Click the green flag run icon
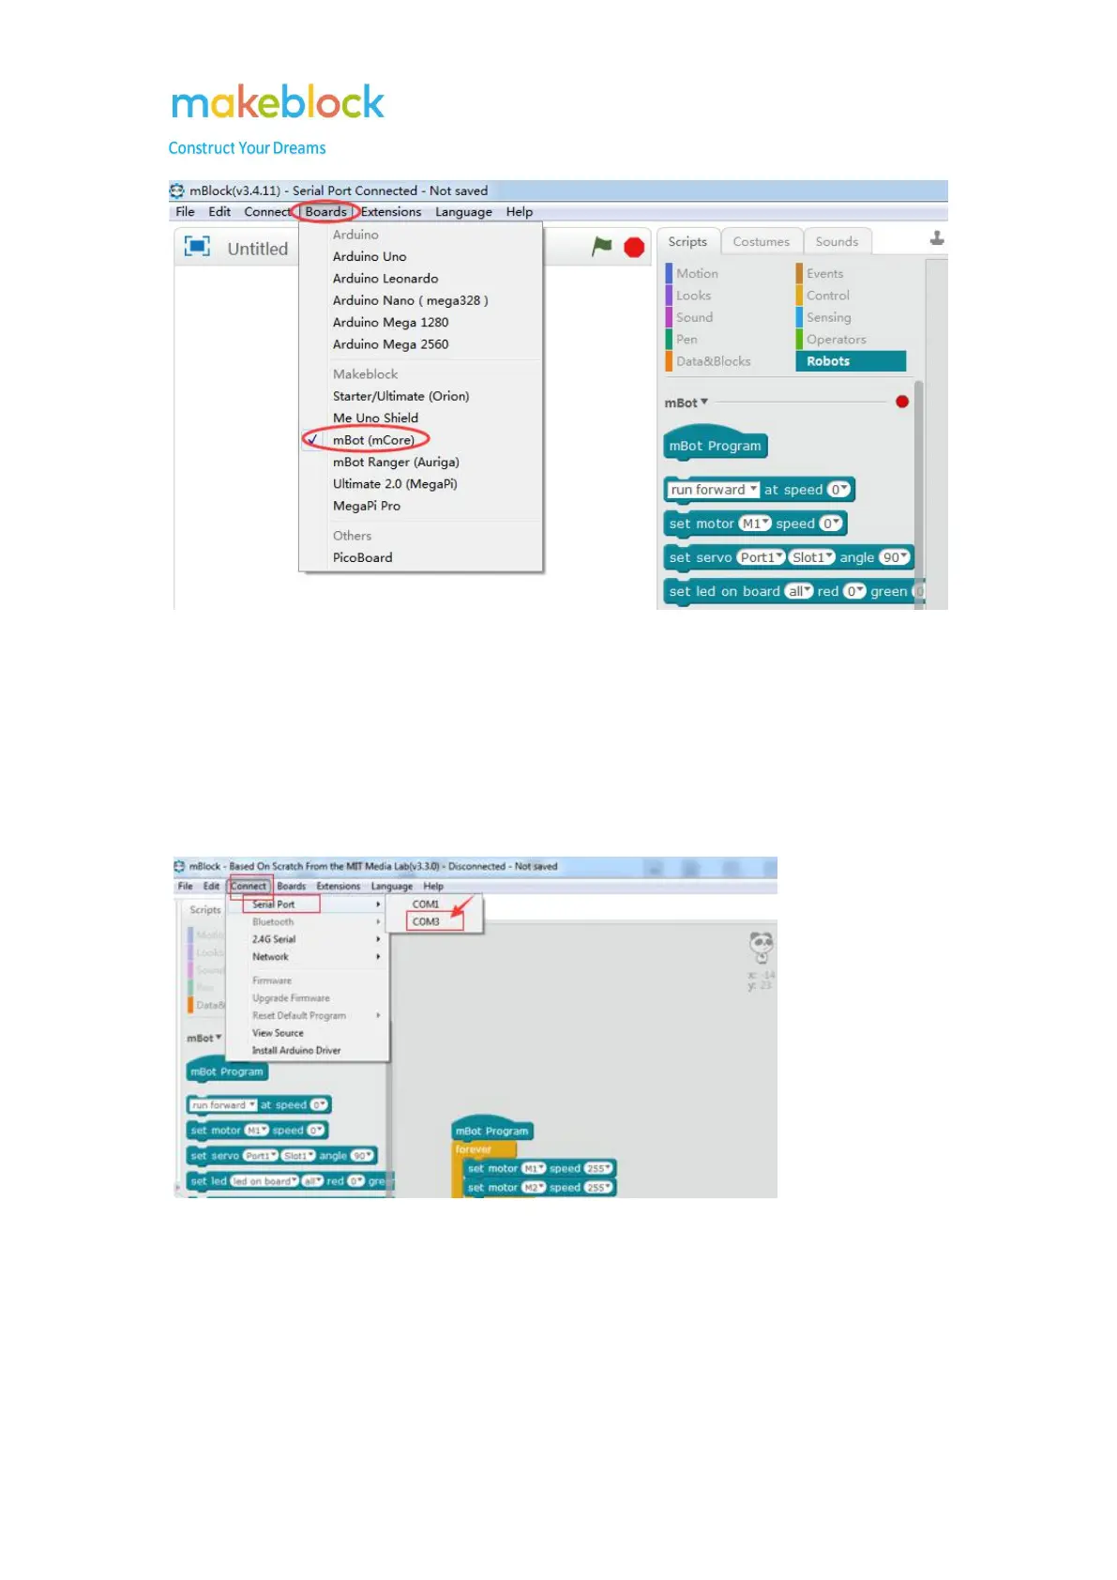The height and width of the screenshot is (1580, 1117). [602, 247]
